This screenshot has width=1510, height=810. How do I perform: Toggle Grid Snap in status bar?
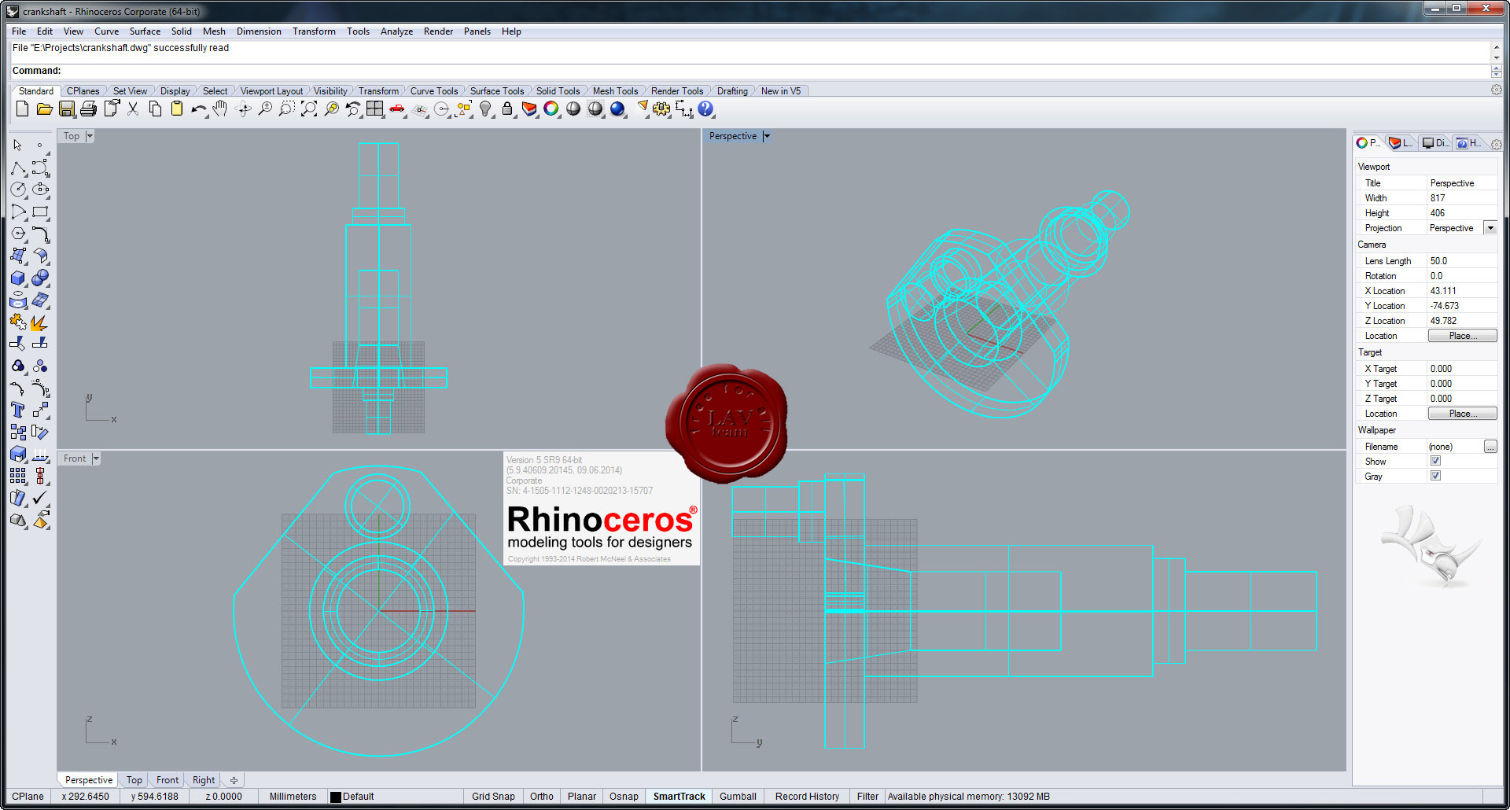(x=493, y=797)
